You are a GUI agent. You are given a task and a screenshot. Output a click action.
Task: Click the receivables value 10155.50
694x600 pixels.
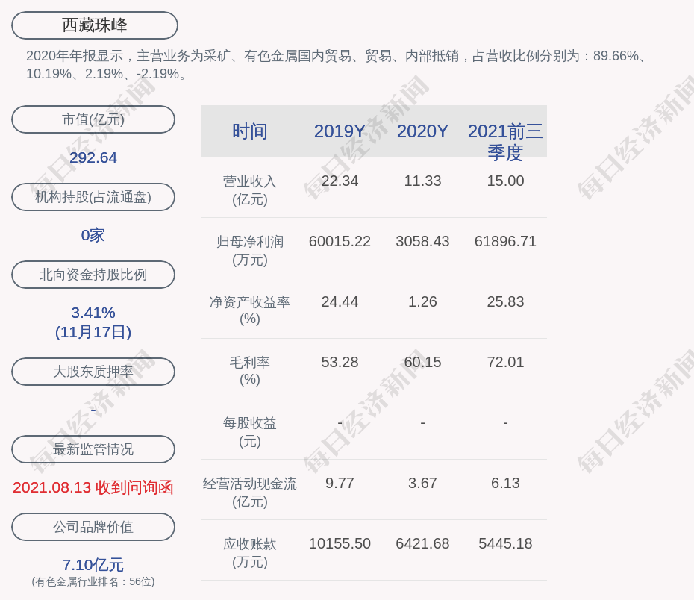click(x=340, y=544)
